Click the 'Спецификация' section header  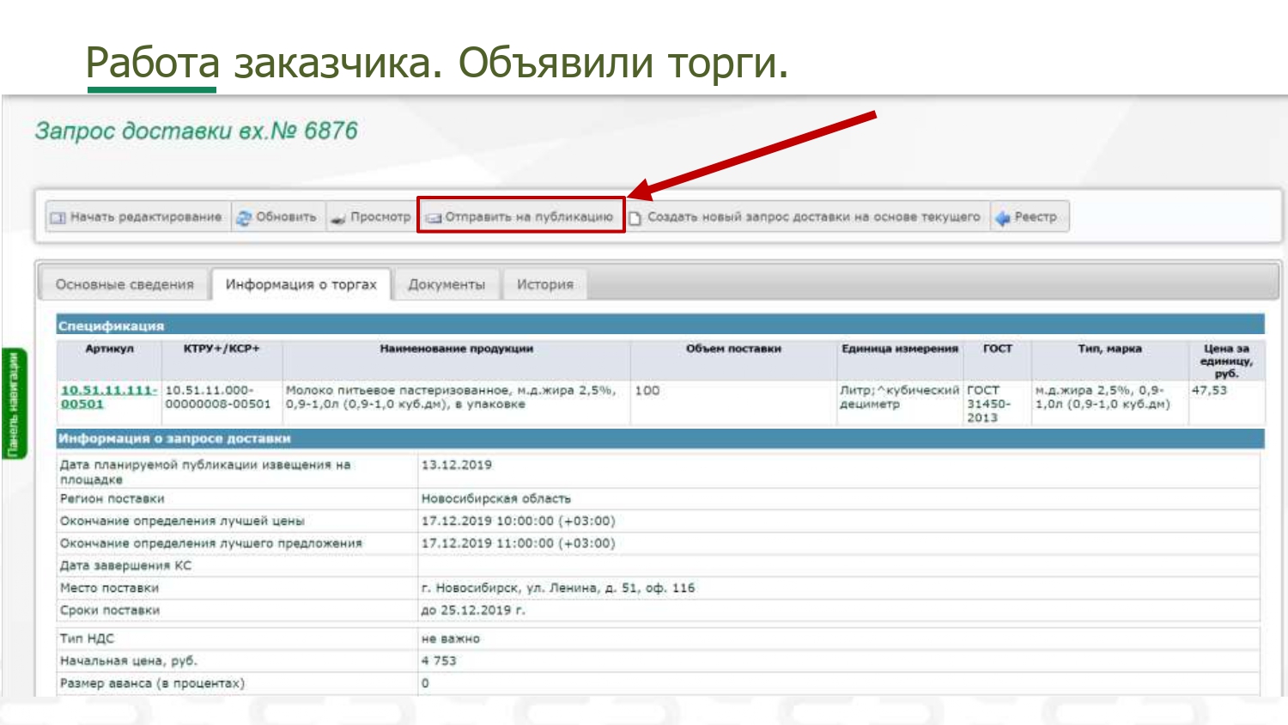pyautogui.click(x=111, y=326)
